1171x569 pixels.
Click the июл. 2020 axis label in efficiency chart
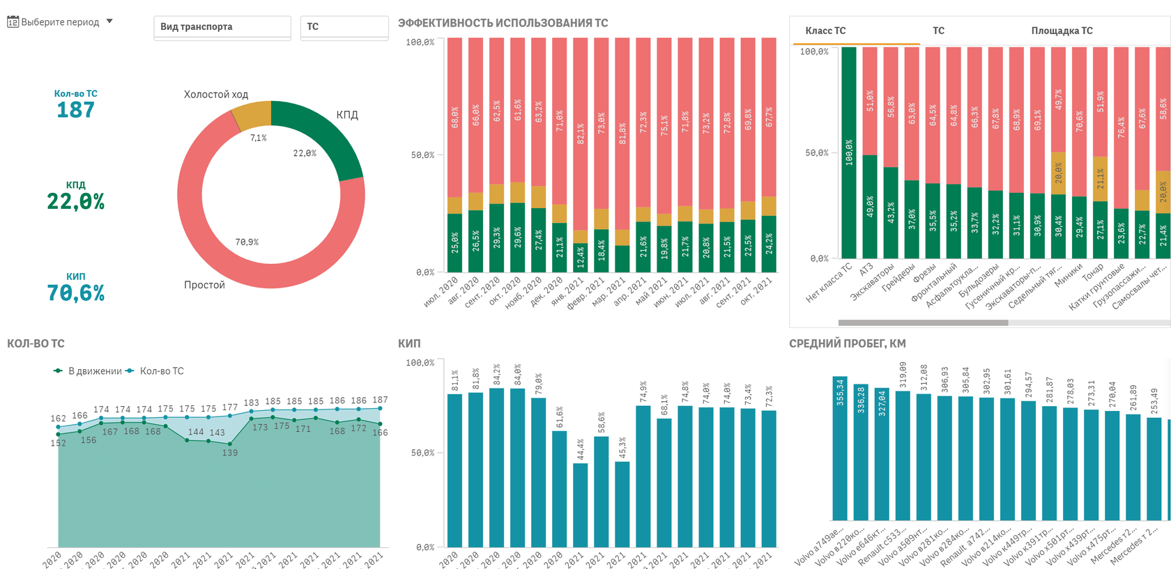point(442,292)
